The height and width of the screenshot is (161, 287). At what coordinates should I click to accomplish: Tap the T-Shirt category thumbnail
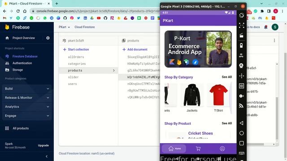218,95
